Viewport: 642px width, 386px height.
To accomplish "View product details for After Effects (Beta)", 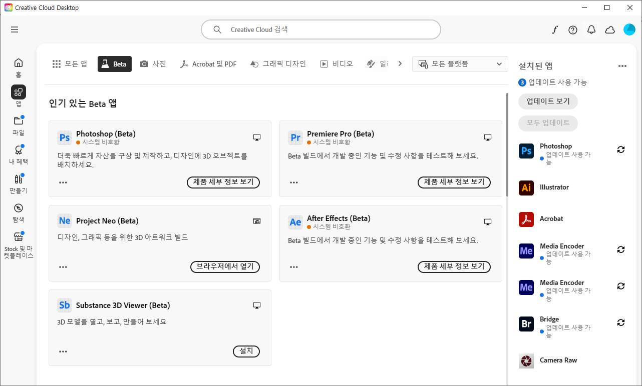I will tap(454, 266).
